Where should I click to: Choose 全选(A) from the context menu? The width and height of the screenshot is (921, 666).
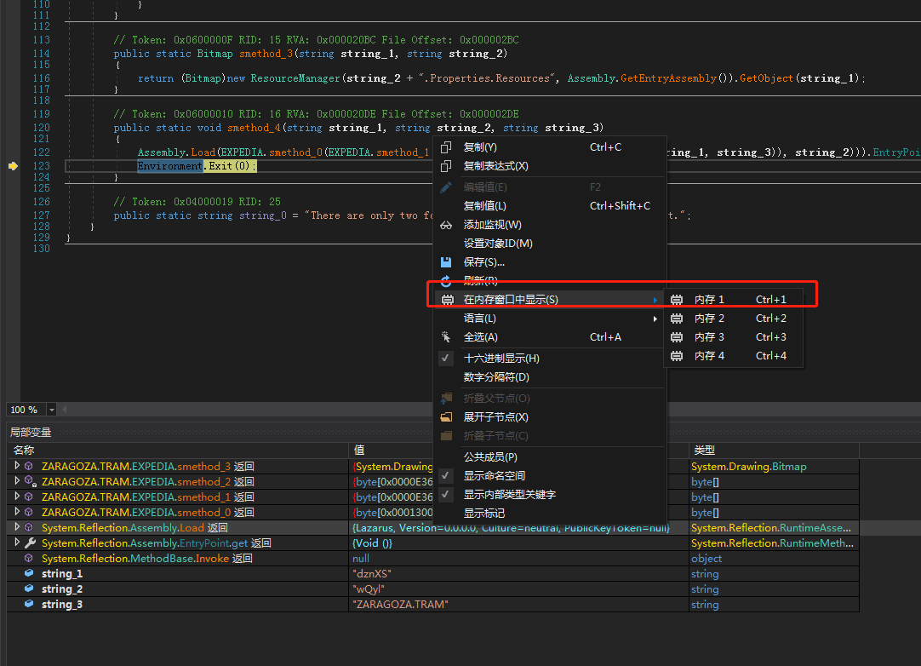pyautogui.click(x=550, y=337)
